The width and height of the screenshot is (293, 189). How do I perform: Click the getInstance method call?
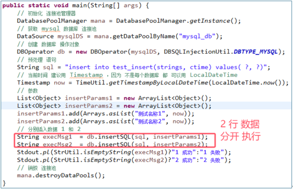tap(210, 20)
